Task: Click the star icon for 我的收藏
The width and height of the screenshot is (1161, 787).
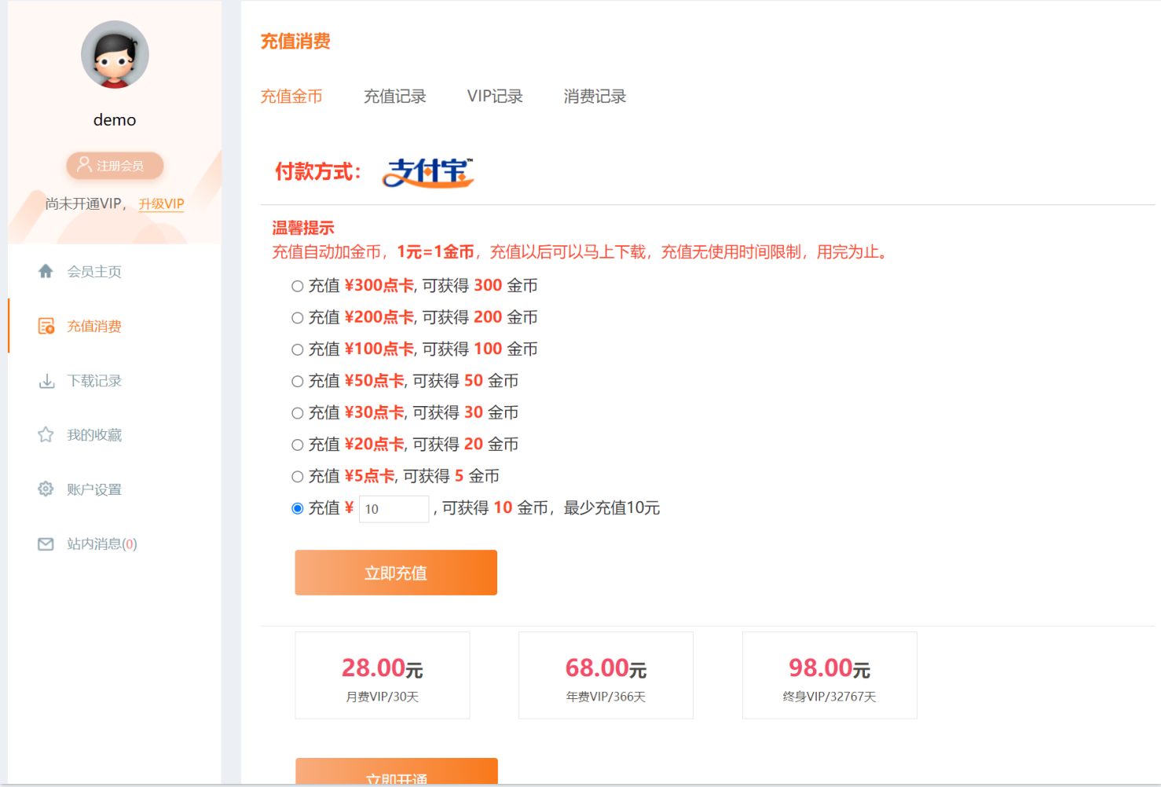Action: coord(46,434)
